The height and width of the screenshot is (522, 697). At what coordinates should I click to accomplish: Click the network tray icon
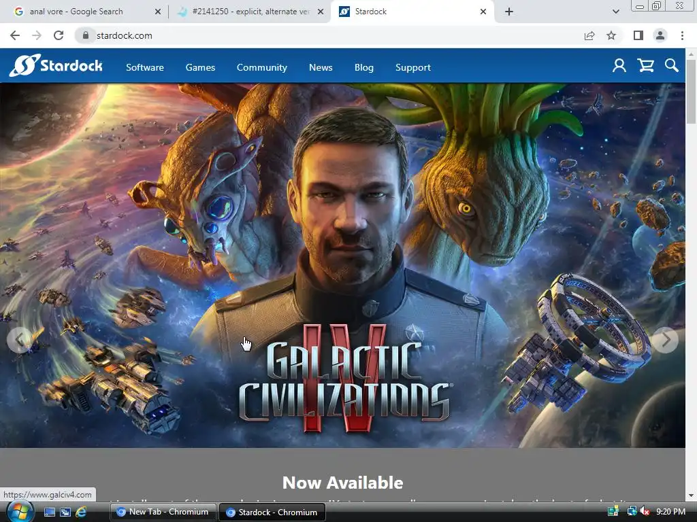coord(631,512)
